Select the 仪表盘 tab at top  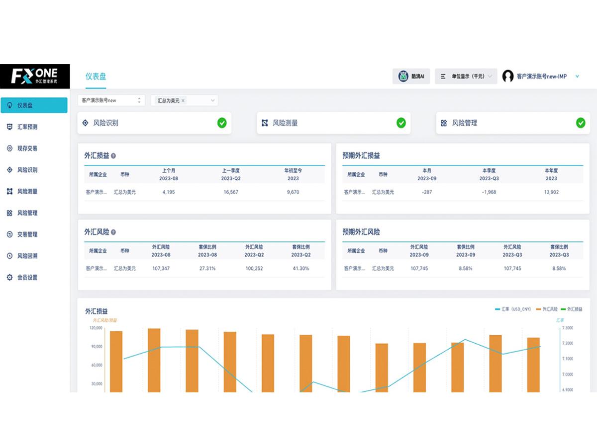pyautogui.click(x=96, y=76)
